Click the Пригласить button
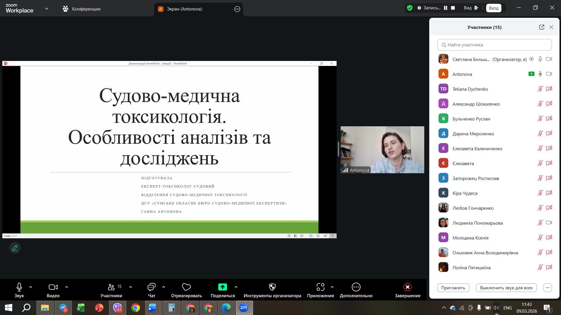The image size is (561, 315). 453,288
